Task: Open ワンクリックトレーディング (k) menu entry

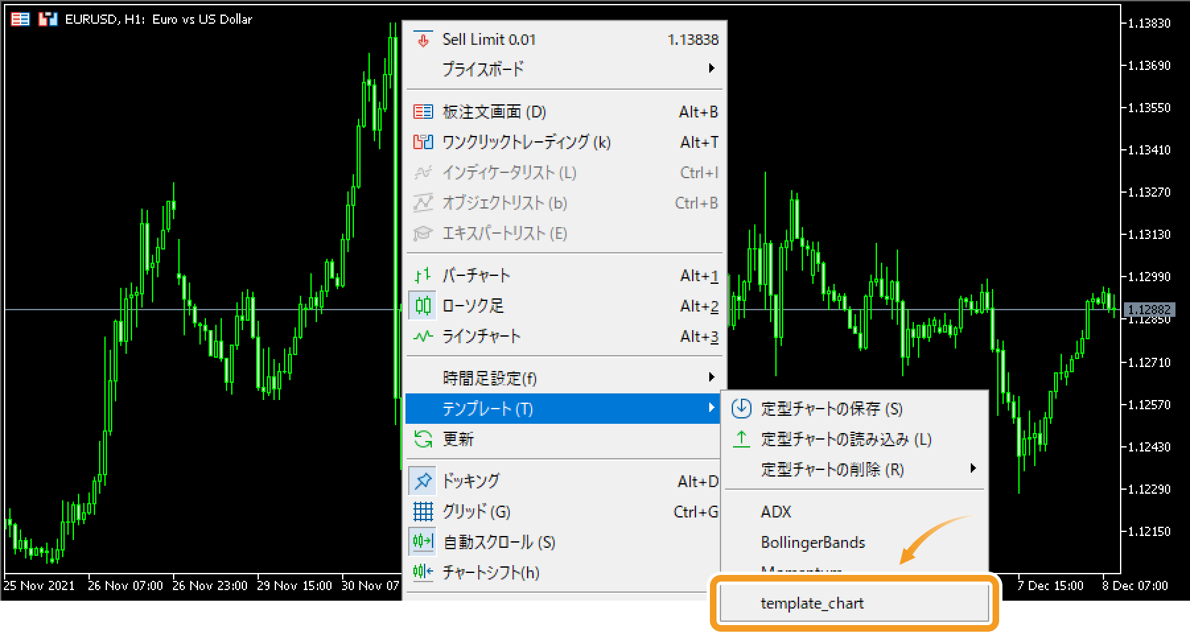Action: 563,142
